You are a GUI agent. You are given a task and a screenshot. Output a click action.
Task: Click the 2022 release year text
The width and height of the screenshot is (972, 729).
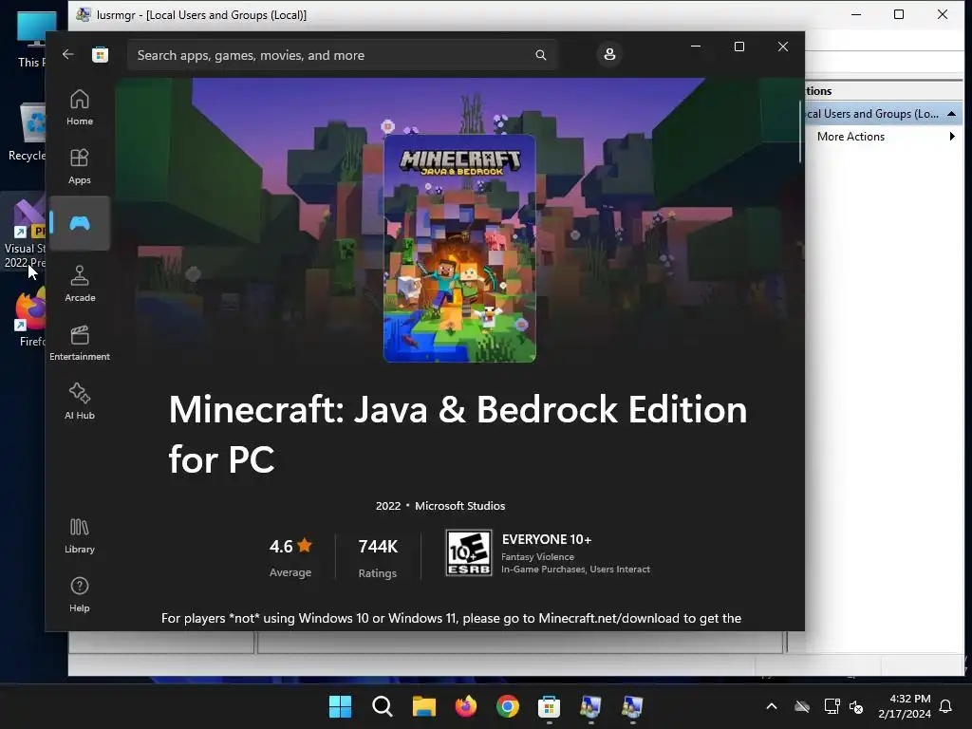(388, 506)
